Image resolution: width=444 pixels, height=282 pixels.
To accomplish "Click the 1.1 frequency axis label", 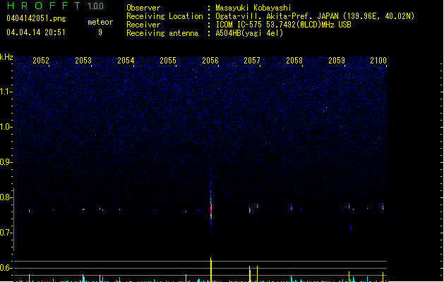I will click(x=6, y=92).
